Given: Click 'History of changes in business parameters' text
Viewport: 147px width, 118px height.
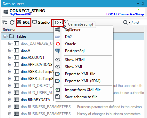Looking at the screenshot, I should coord(109,114).
